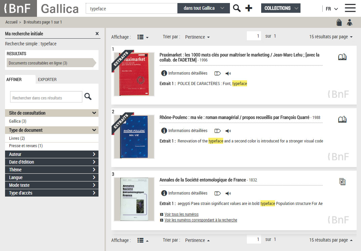Play audio speaker icon for Annales

point(228,193)
